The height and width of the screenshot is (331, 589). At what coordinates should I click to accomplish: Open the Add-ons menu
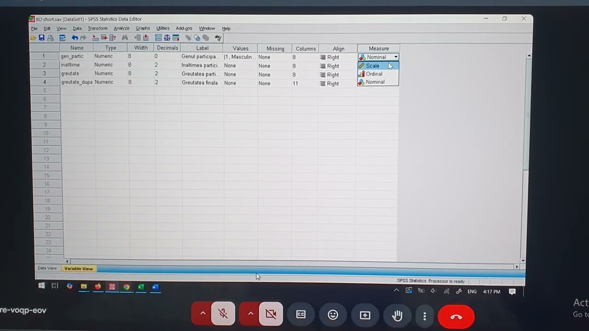click(x=184, y=29)
